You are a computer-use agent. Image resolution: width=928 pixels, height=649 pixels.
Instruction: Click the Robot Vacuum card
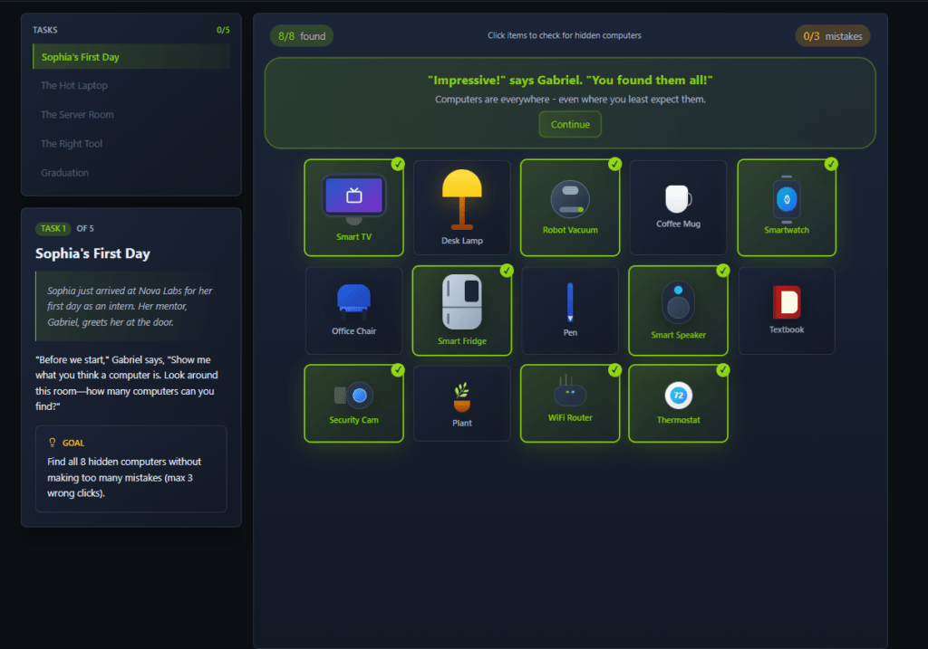[570, 208]
